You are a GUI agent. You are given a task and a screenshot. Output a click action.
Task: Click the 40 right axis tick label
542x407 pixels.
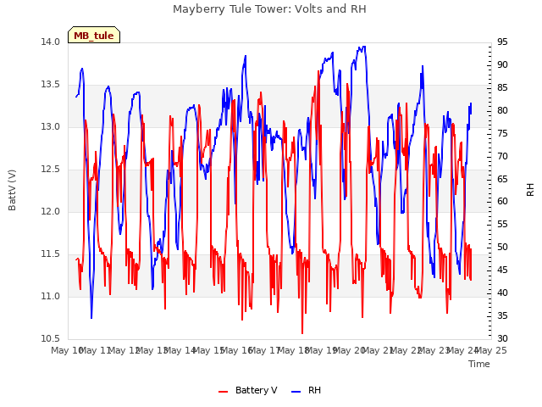pos(502,293)
